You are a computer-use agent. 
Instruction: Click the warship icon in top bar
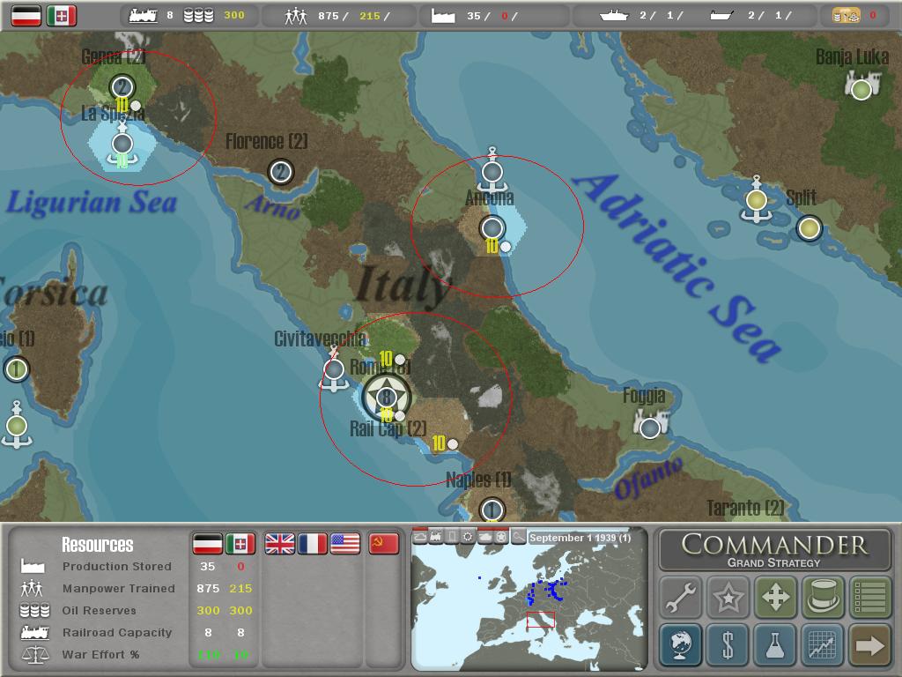(614, 16)
